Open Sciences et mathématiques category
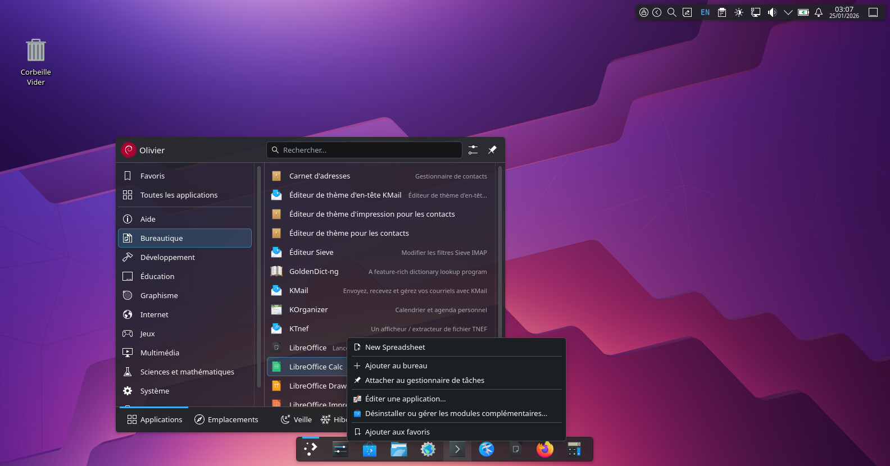The width and height of the screenshot is (890, 466). [185, 372]
